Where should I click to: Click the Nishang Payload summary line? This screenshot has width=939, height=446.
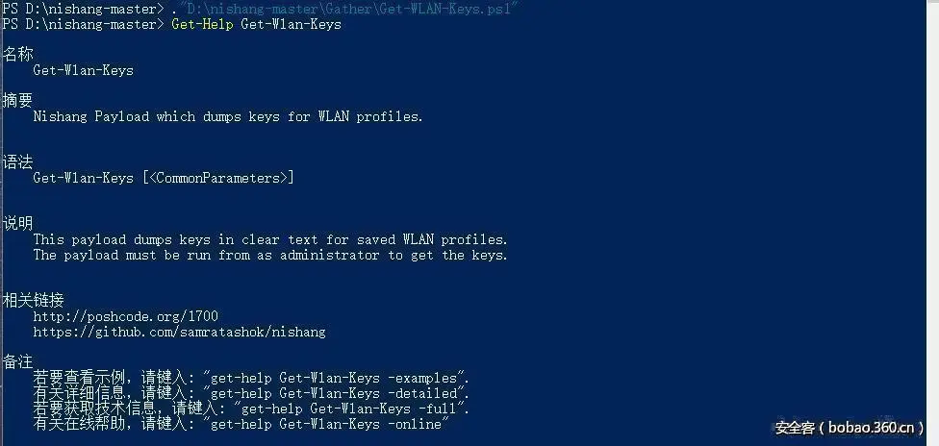pos(228,116)
